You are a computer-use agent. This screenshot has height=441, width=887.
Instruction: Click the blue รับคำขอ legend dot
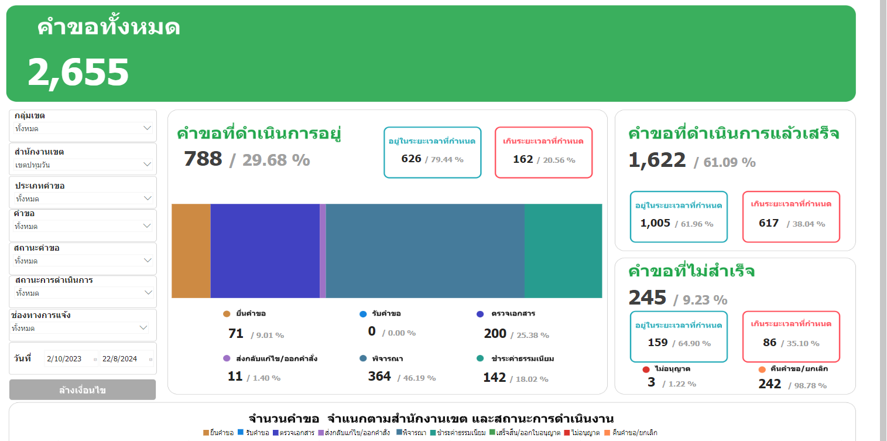tap(363, 314)
